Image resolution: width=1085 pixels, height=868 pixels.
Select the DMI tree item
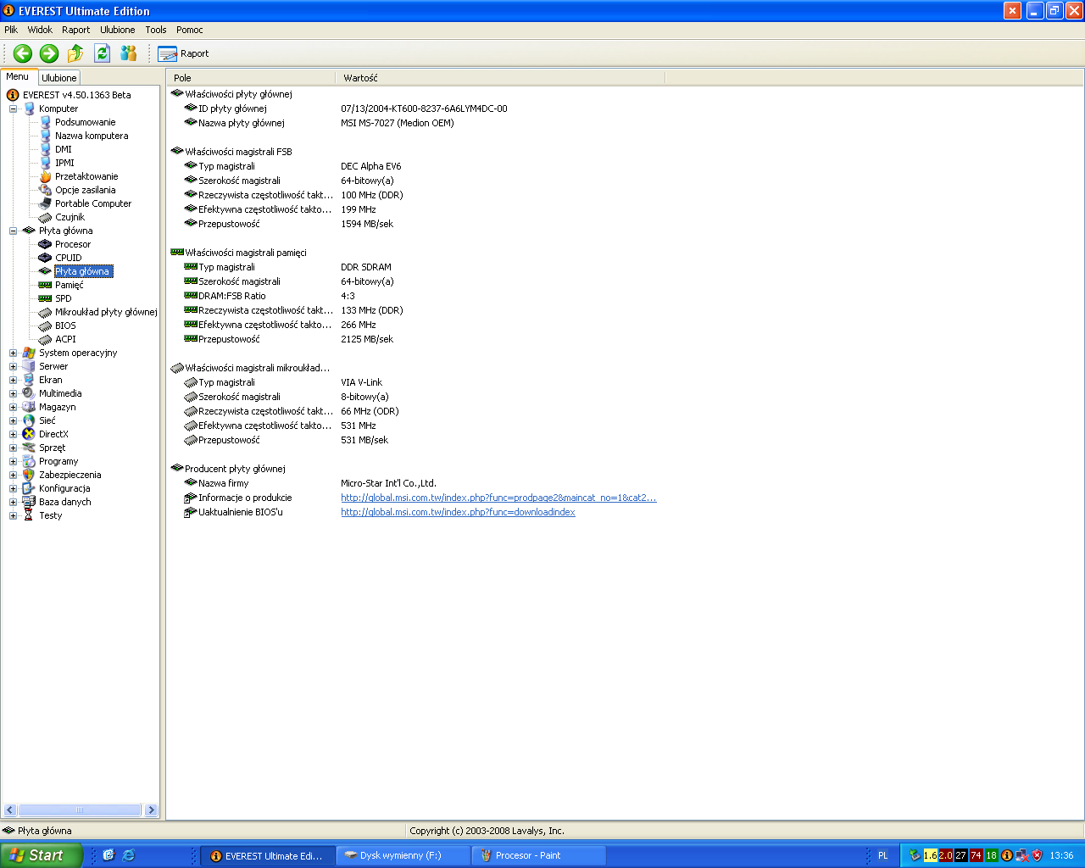click(x=64, y=149)
